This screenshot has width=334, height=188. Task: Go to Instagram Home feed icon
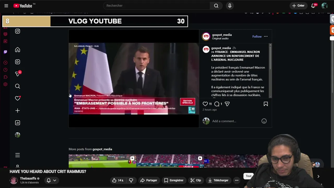(17, 50)
